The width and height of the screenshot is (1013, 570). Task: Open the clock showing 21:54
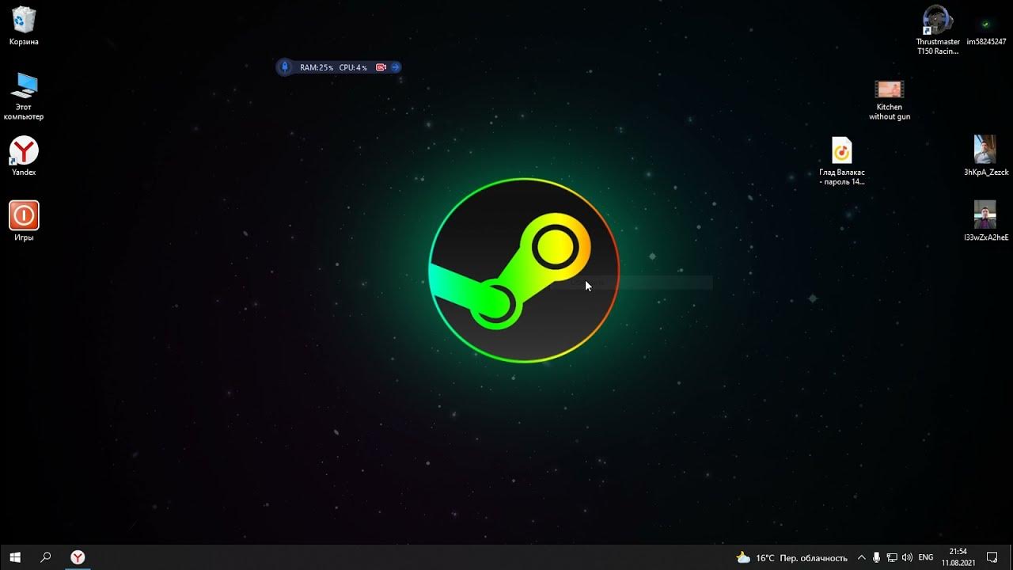pyautogui.click(x=958, y=557)
